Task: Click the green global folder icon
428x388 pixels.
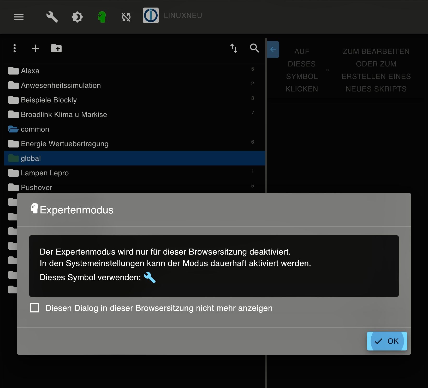Action: click(x=14, y=158)
